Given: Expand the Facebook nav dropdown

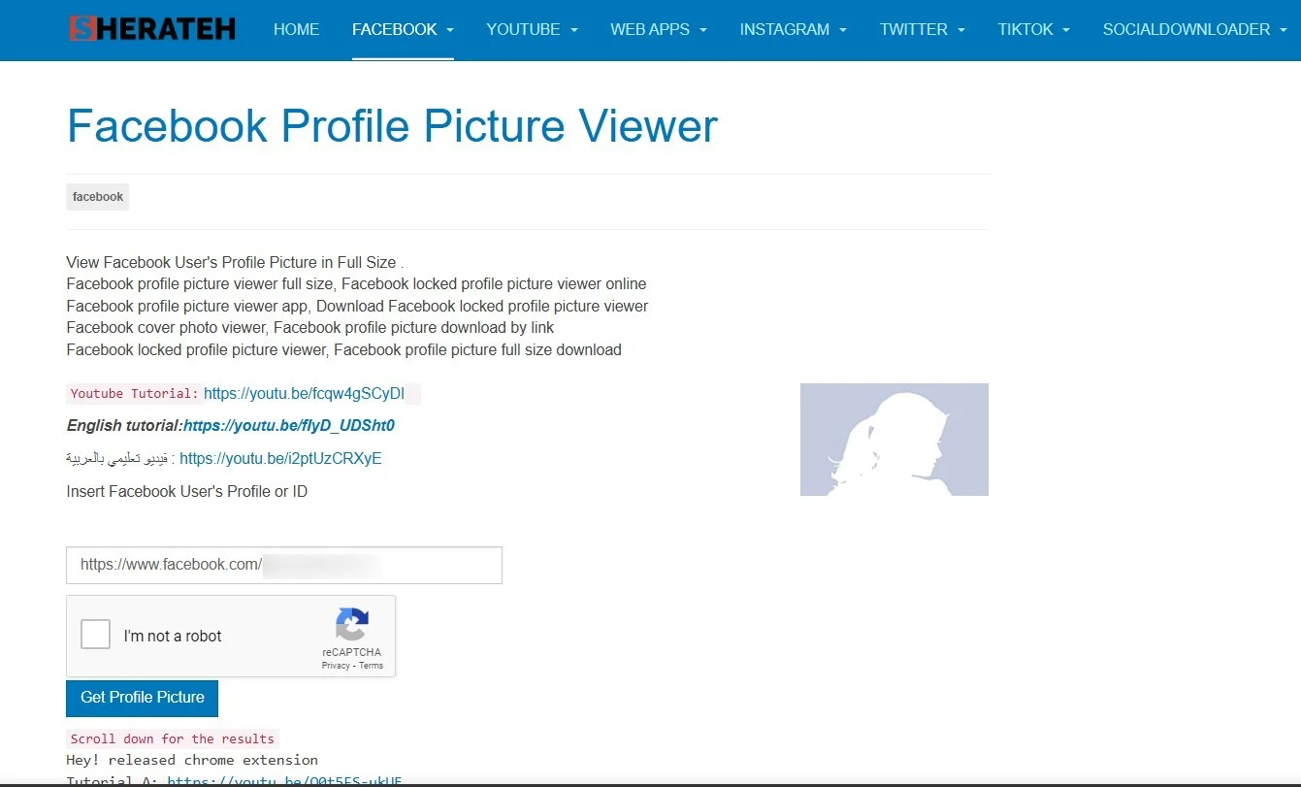Looking at the screenshot, I should click(403, 29).
